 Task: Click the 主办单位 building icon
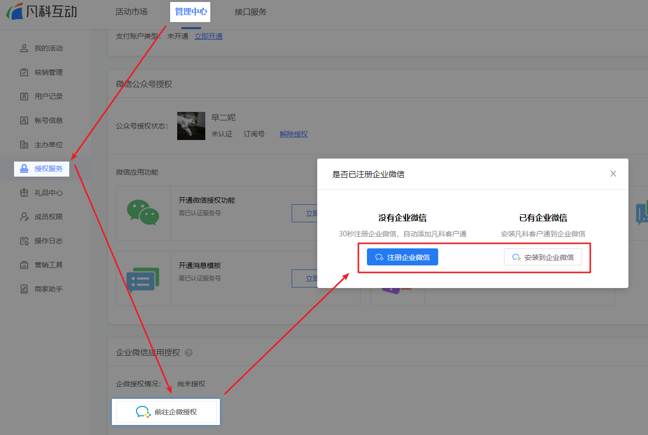pos(24,144)
